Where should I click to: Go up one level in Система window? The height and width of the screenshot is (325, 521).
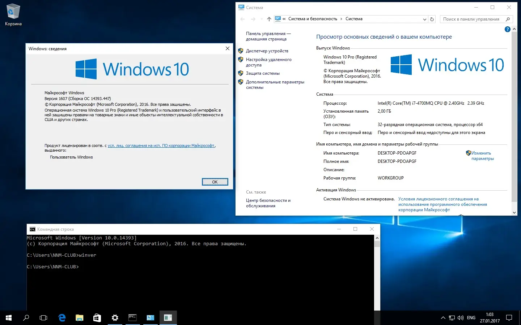coord(269,19)
